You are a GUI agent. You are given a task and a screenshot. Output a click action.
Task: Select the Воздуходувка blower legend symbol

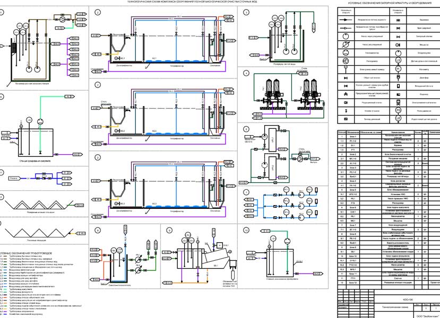(398, 52)
